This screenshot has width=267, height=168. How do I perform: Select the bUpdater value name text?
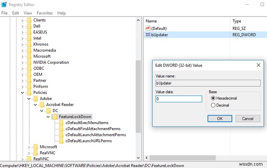pos(159,35)
